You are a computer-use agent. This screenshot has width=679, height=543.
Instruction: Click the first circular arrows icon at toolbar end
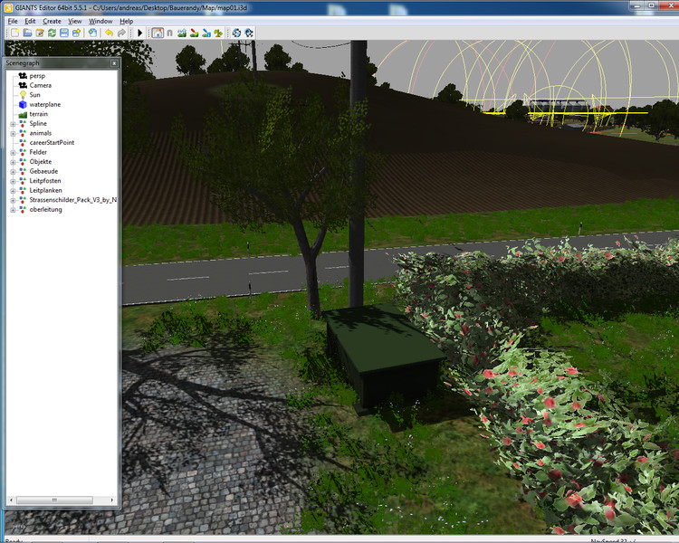(x=236, y=33)
